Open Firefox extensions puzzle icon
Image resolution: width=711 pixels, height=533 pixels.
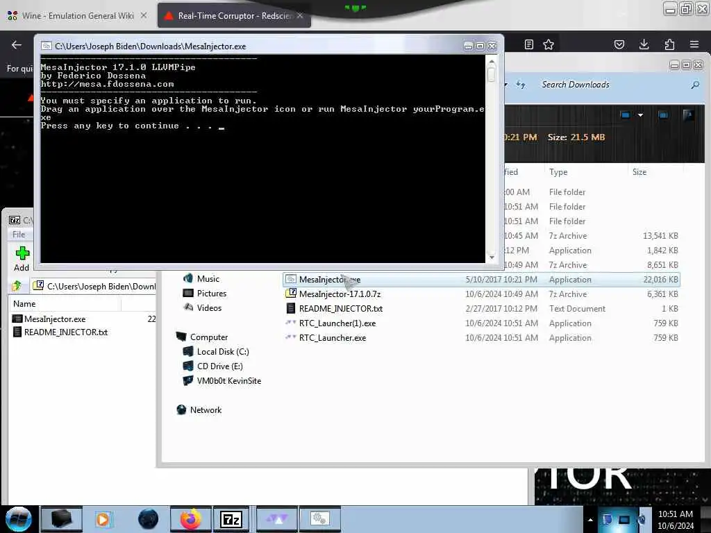point(669,44)
